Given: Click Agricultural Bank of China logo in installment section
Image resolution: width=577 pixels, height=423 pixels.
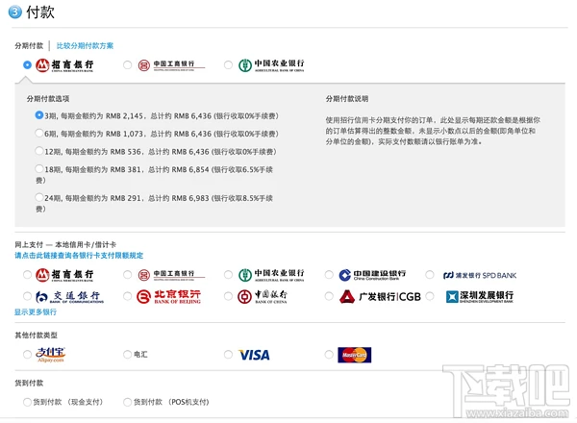Looking at the screenshot, I should 271,65.
